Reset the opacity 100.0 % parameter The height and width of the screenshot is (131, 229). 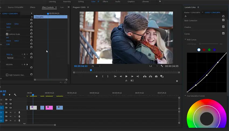coord(31,54)
